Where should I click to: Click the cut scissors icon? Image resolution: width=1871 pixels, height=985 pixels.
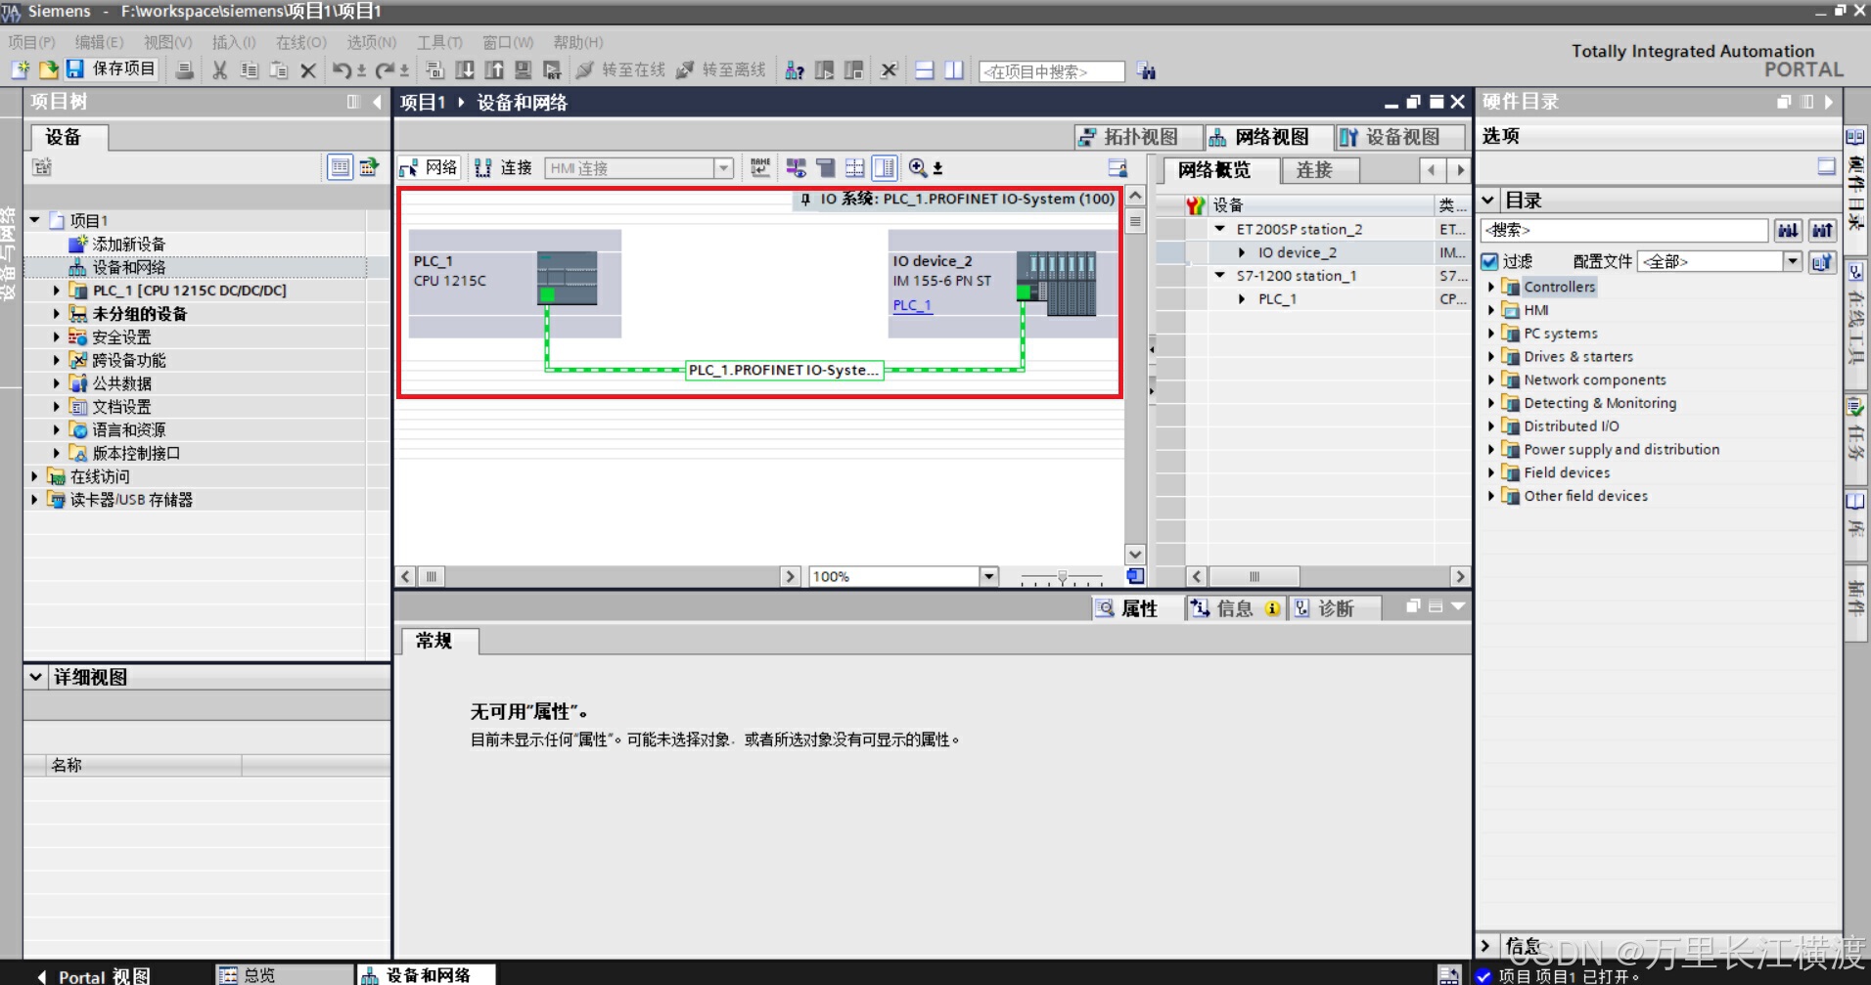220,70
